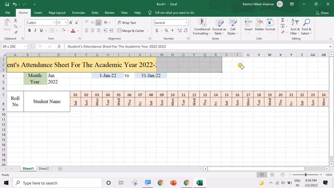
Task: Decrease font size with the smaller A icon
Action: 77,22
